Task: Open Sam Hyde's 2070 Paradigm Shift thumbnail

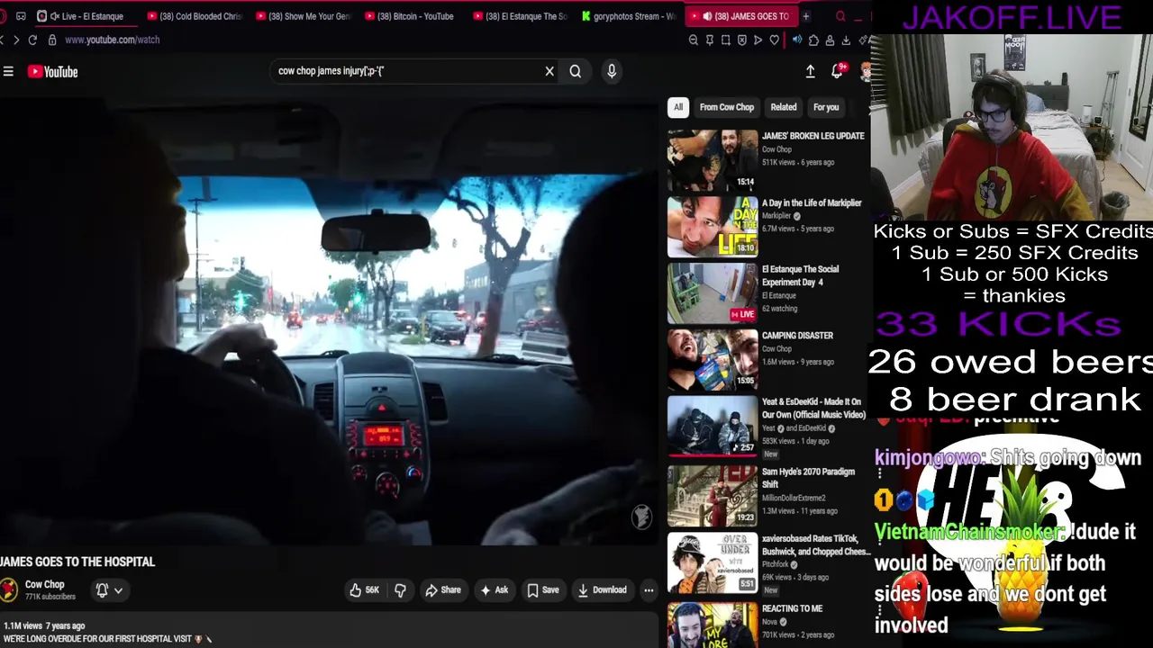Action: pyautogui.click(x=713, y=496)
